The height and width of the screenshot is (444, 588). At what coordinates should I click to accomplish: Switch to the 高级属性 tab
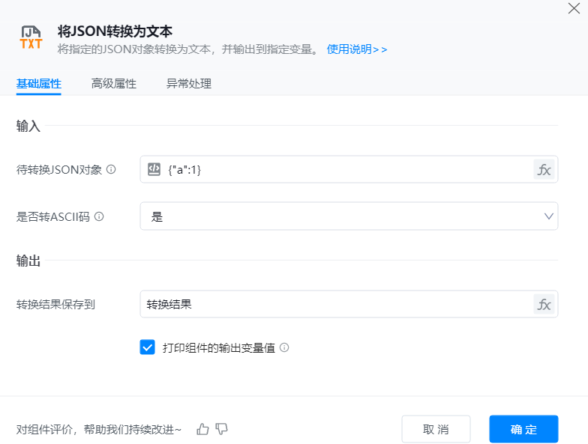pyautogui.click(x=113, y=84)
